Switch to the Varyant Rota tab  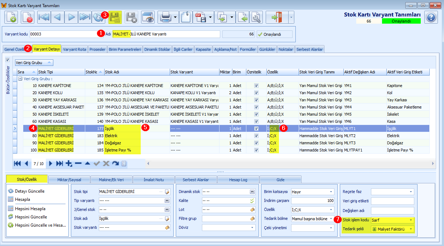(74, 49)
